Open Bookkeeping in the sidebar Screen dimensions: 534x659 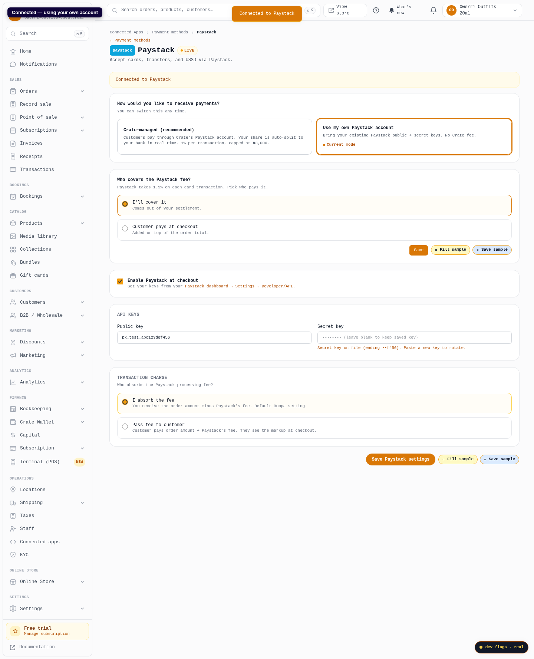pos(47,409)
